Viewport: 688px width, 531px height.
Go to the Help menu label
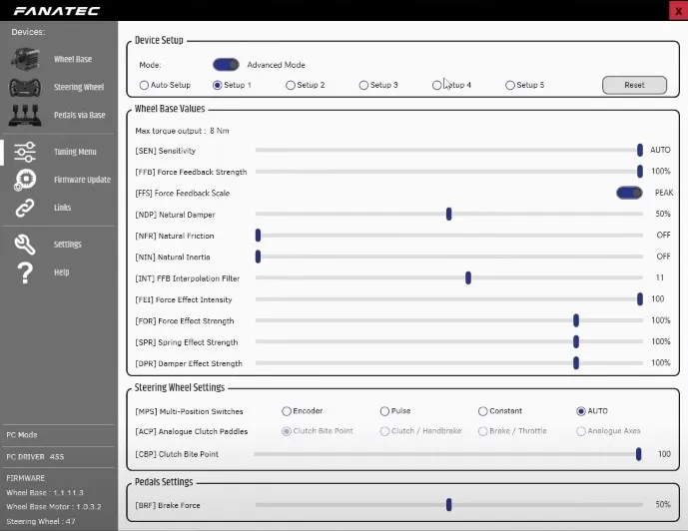[x=62, y=272]
